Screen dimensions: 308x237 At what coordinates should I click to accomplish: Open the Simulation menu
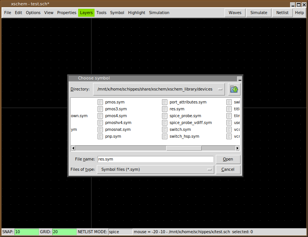click(159, 13)
